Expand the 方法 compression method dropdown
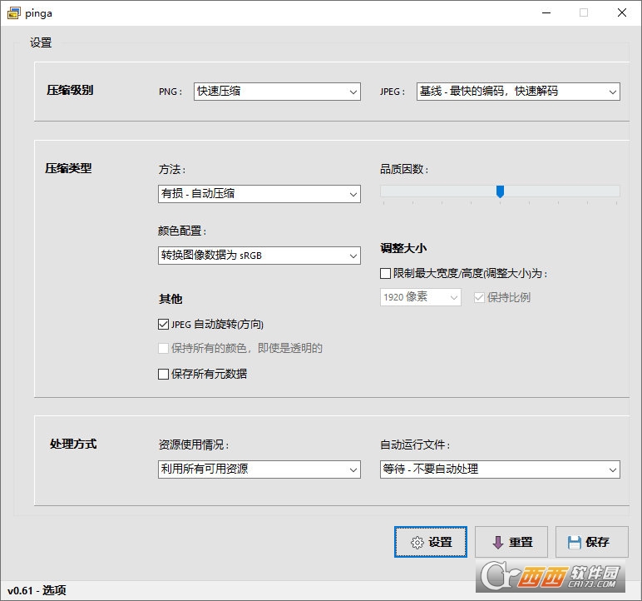Screen dimensions: 642x601 pyautogui.click(x=259, y=194)
